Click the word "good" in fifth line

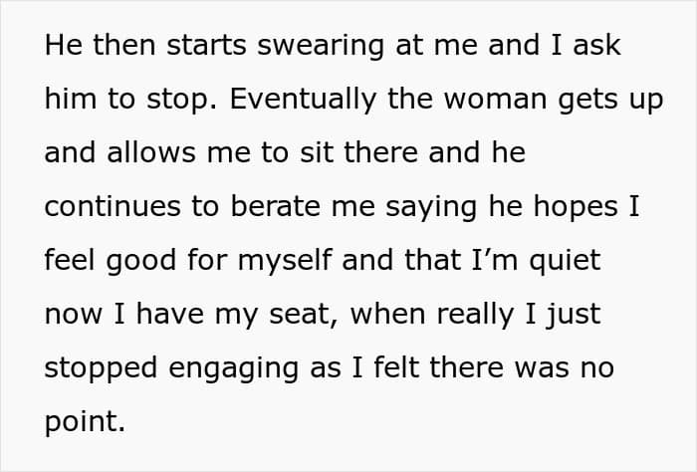point(141,261)
